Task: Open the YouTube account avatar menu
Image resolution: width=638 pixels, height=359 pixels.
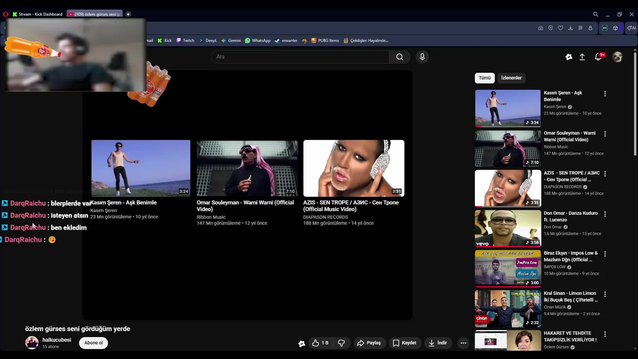Action: point(618,57)
